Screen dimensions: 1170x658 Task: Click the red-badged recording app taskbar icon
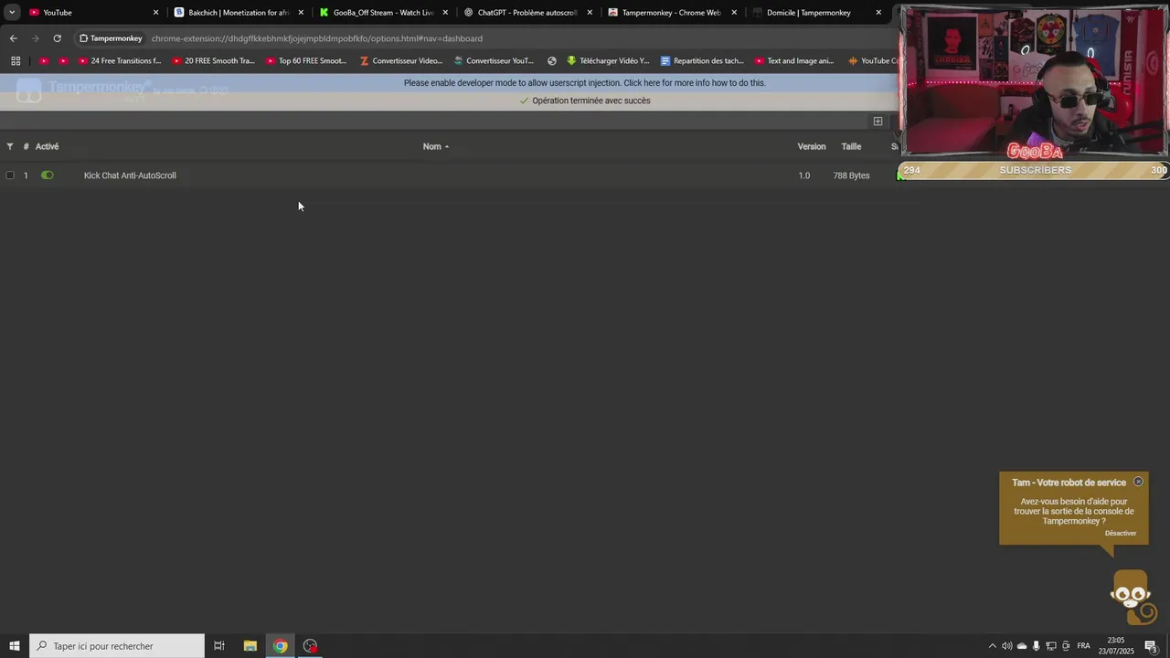coord(310,646)
